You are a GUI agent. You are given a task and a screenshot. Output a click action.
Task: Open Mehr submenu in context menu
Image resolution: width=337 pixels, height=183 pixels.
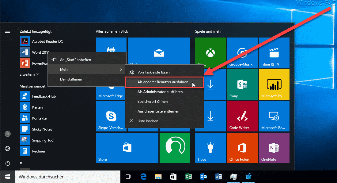[x=87, y=69]
